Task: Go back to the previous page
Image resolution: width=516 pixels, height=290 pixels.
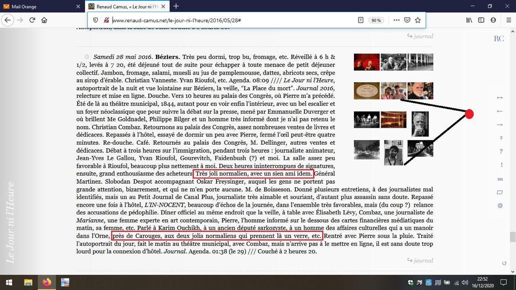Action: 8,20
